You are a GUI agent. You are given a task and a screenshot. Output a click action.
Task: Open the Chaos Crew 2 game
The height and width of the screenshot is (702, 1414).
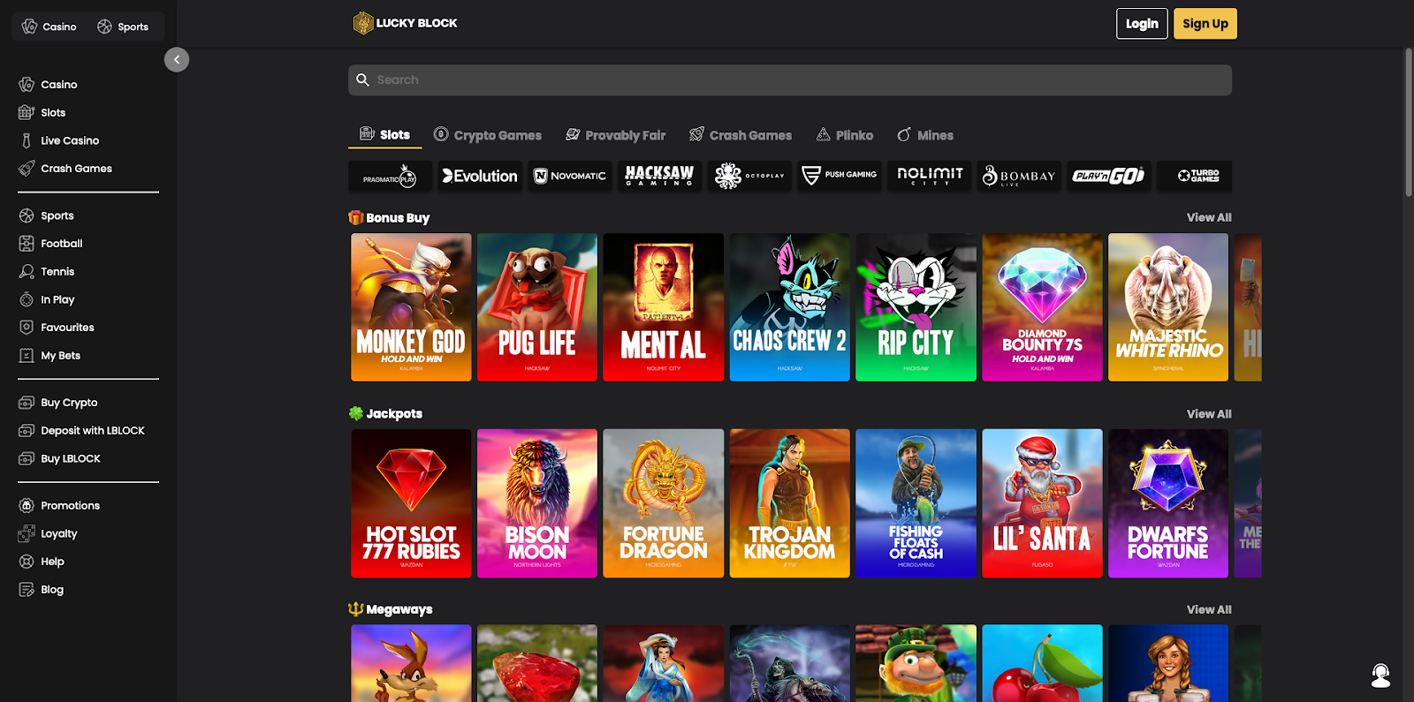pos(789,307)
